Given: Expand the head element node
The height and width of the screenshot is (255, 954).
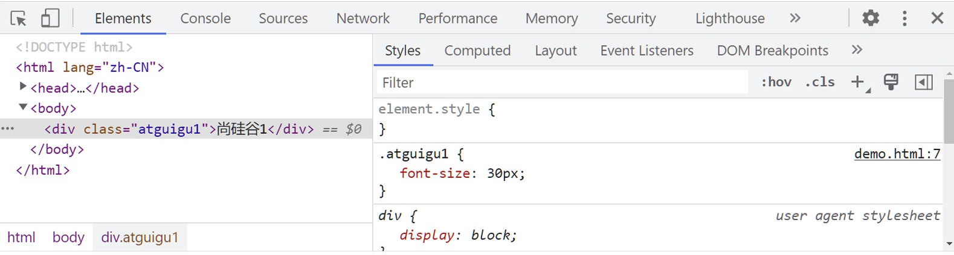Looking at the screenshot, I should (23, 87).
